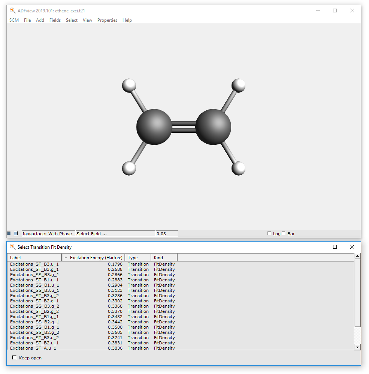Click the scrollbar down arrow in density list

[357, 347]
